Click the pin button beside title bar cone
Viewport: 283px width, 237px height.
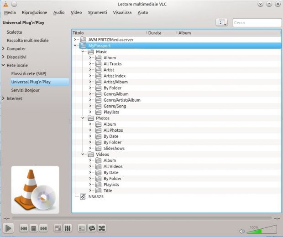(14, 4)
